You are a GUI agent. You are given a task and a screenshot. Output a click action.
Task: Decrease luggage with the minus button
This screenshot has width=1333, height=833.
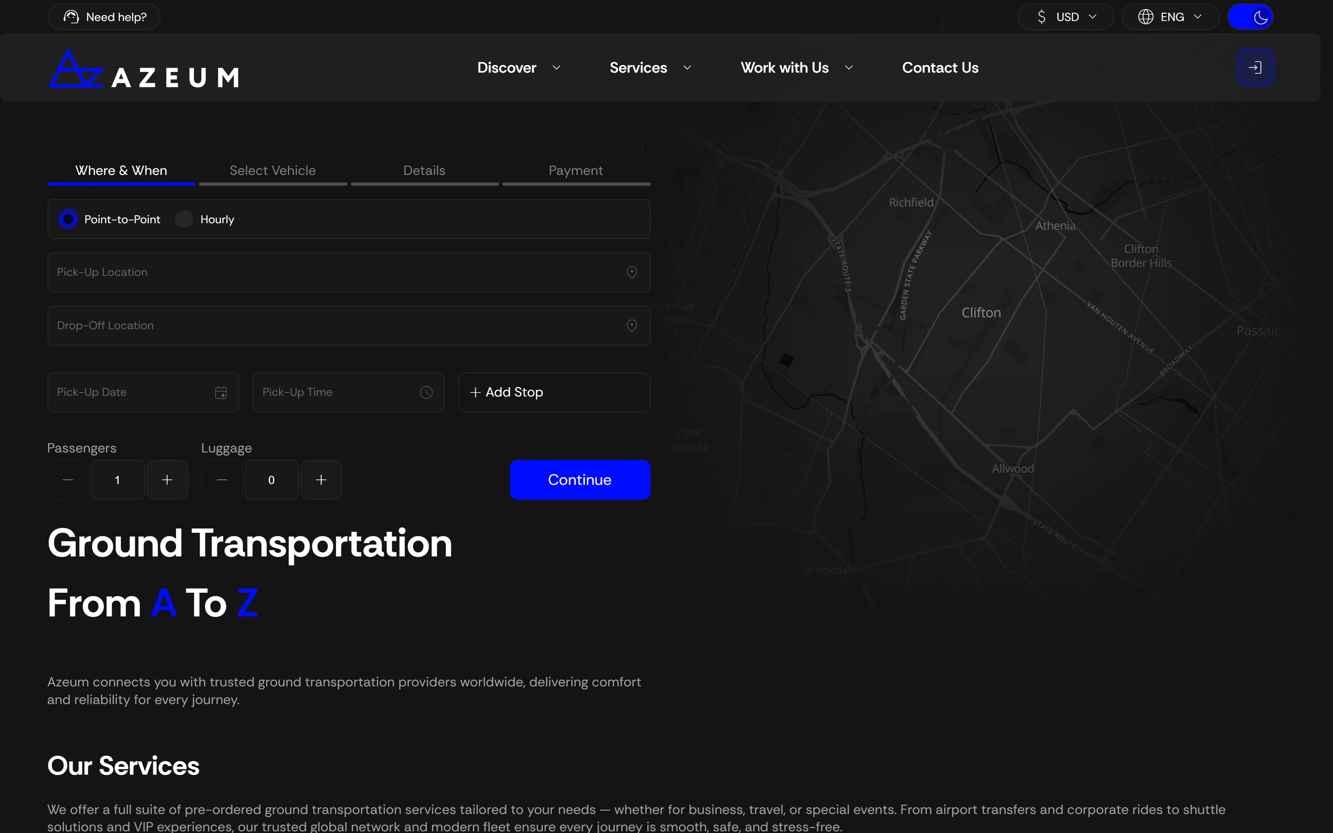point(222,480)
